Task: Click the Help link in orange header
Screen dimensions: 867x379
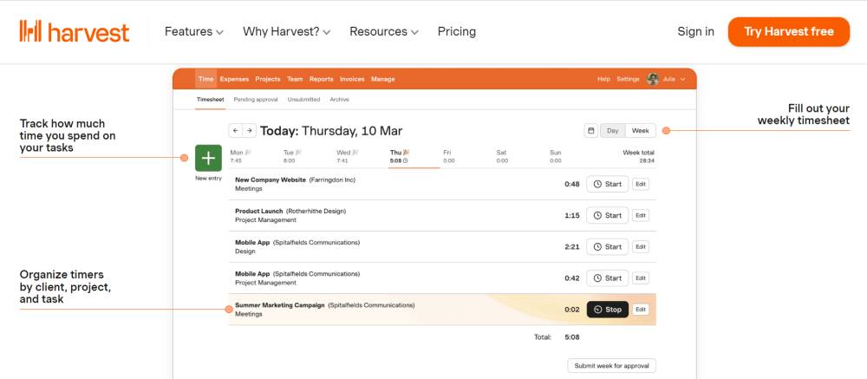Action: [603, 79]
